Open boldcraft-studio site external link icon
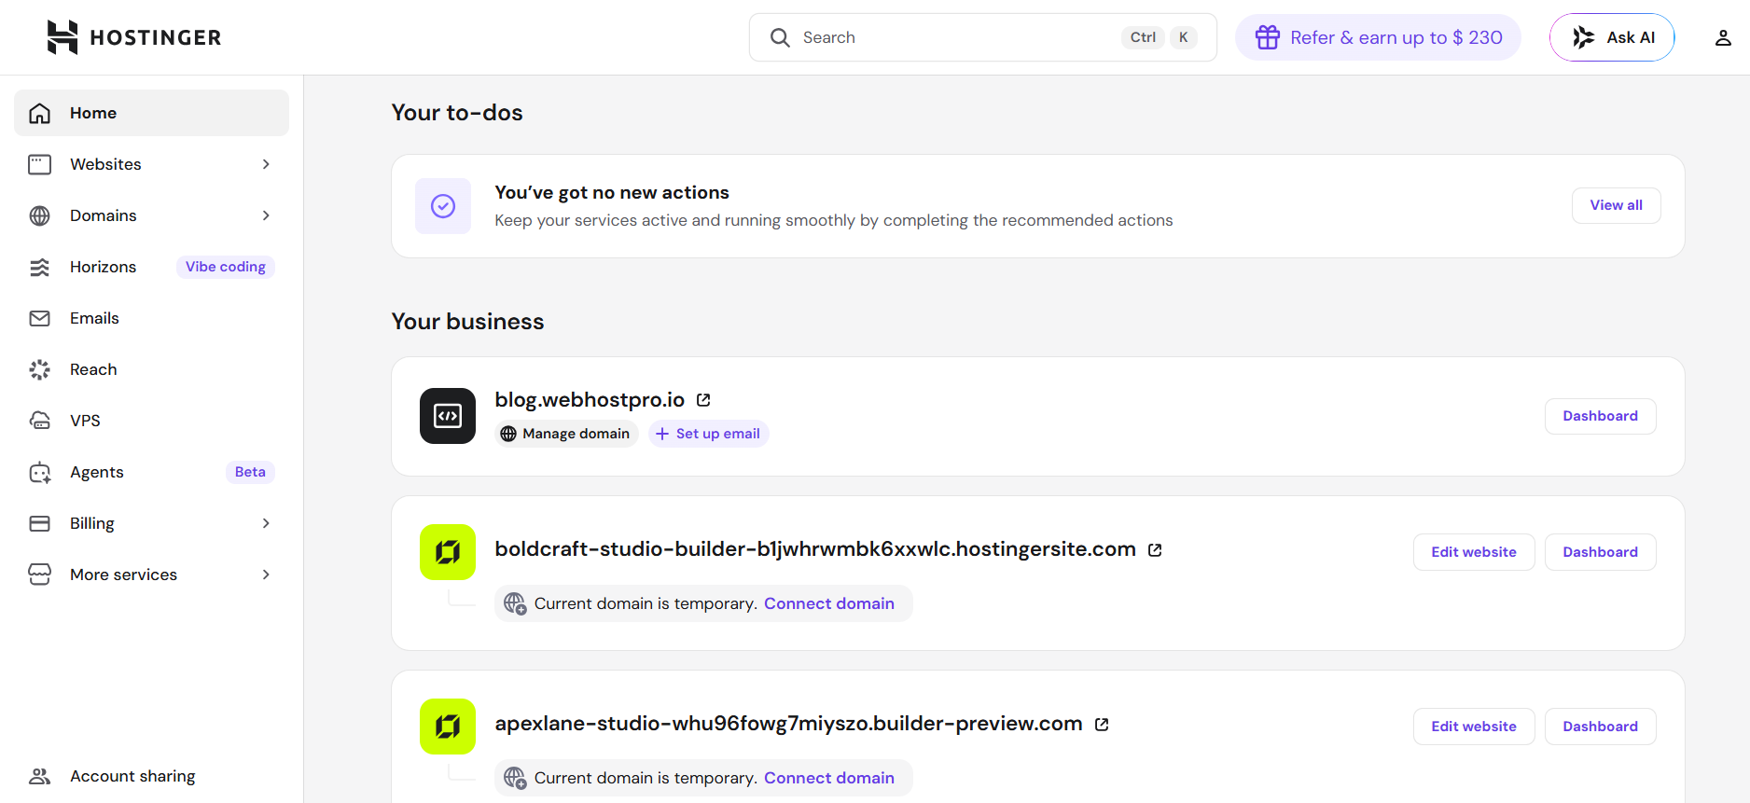Screen dimensions: 1750x803 click(x=1155, y=550)
